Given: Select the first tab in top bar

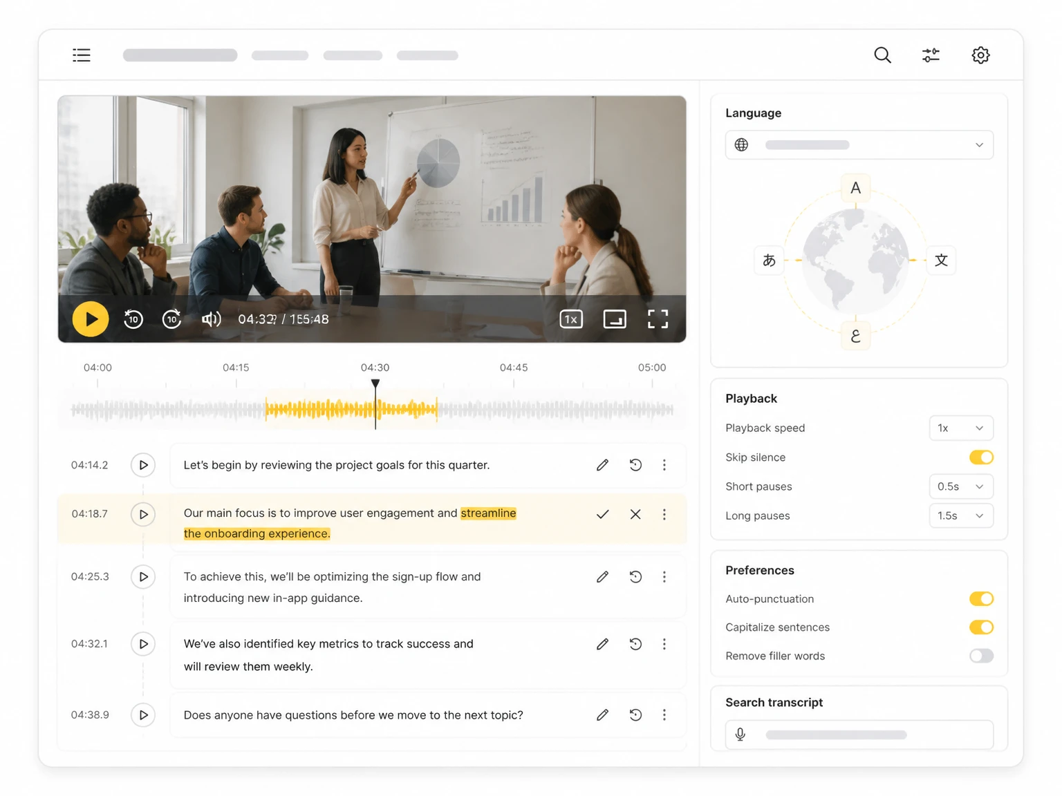Looking at the screenshot, I should (x=180, y=55).
